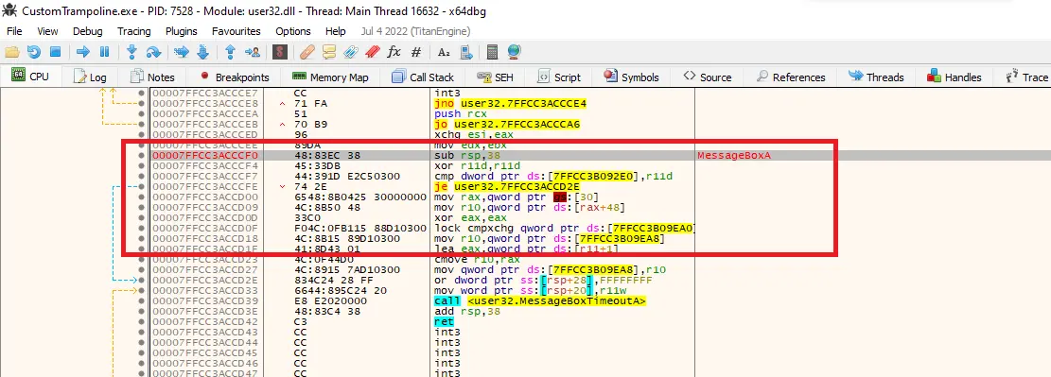
Task: Toggle breakpoint dot at address 00007FFCC3ACCCF0
Action: [141, 155]
